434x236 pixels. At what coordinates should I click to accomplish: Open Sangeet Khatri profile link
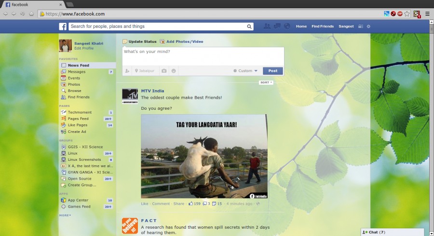[89, 43]
